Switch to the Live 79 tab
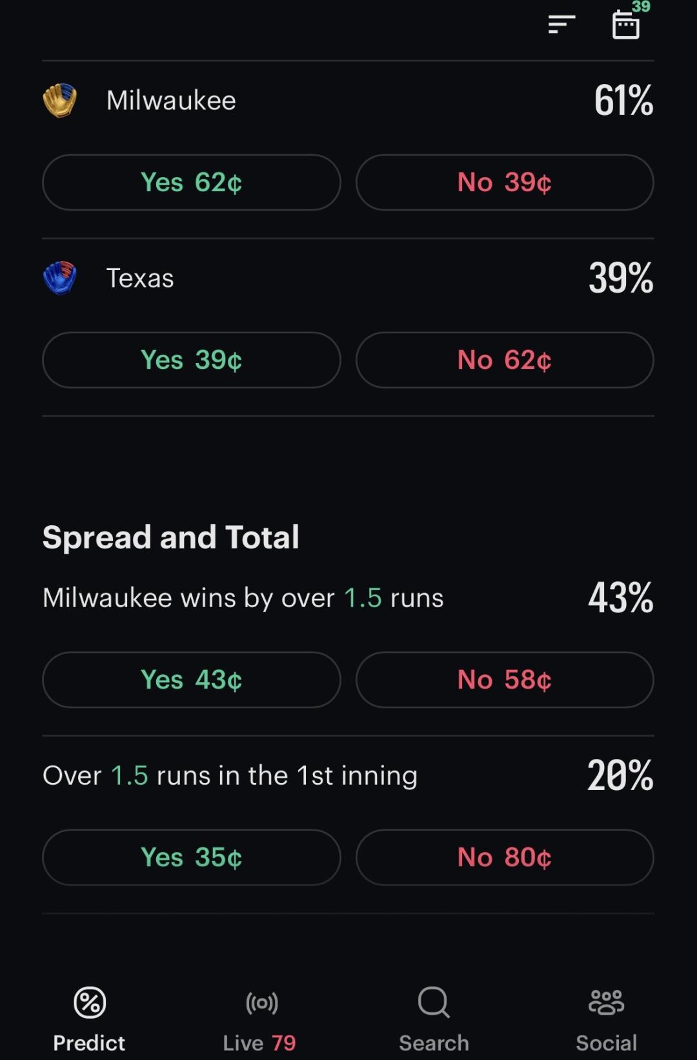The image size is (697, 1060). 259,1043
